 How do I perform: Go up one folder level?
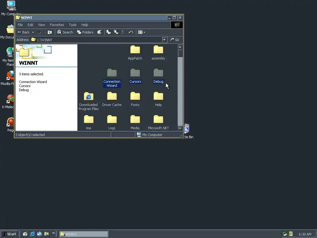coord(50,32)
